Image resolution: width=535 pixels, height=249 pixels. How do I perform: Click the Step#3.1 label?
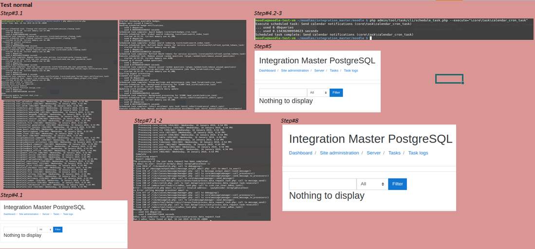11,13
